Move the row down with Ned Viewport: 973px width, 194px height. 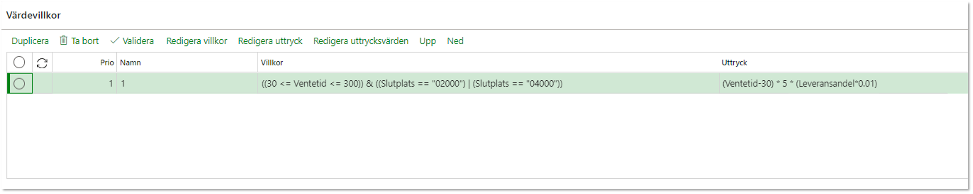(x=455, y=41)
